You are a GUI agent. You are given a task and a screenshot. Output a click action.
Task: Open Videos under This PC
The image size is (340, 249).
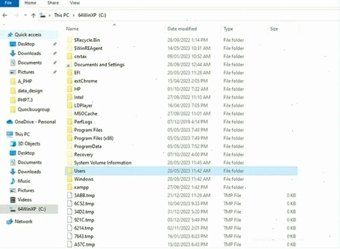[25, 200]
